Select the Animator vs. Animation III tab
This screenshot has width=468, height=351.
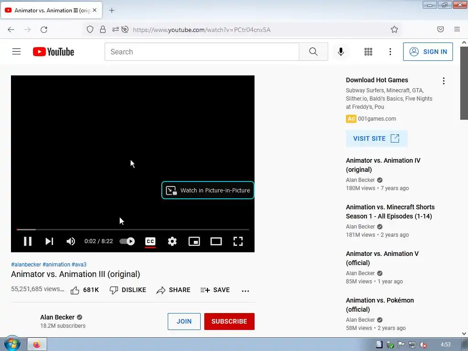coord(52,11)
